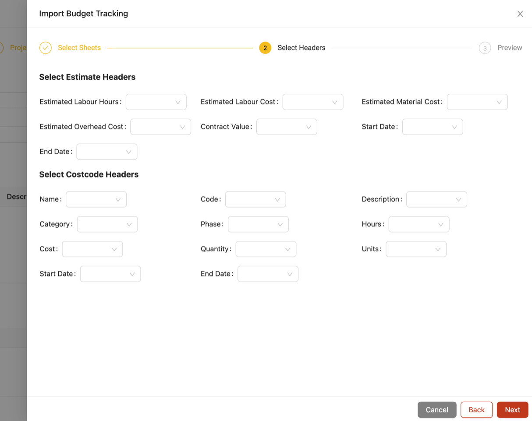532x421 pixels.
Task: Click the Select Costcode Headers heading
Action: click(89, 175)
